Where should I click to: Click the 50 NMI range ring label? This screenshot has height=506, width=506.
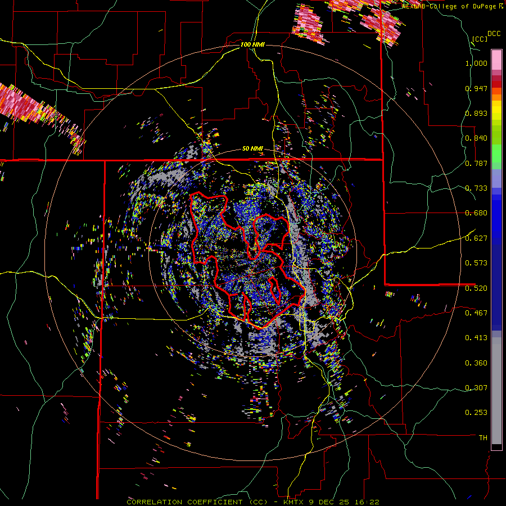(252, 149)
